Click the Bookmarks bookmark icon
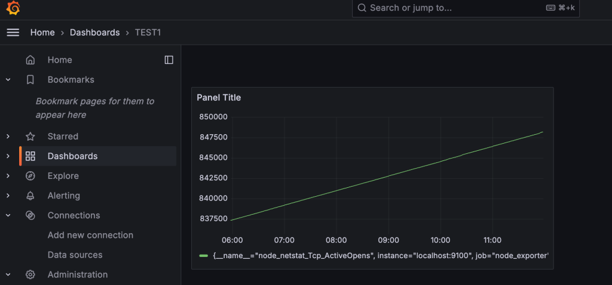612x285 pixels. tap(30, 80)
